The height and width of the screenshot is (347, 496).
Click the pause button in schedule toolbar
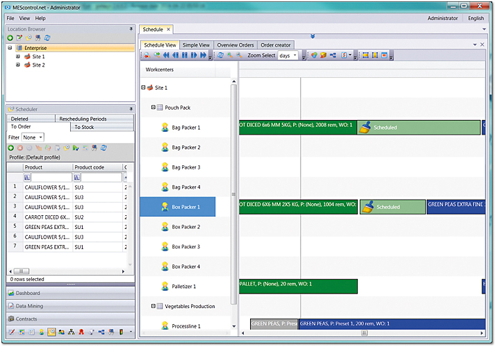pyautogui.click(x=185, y=56)
